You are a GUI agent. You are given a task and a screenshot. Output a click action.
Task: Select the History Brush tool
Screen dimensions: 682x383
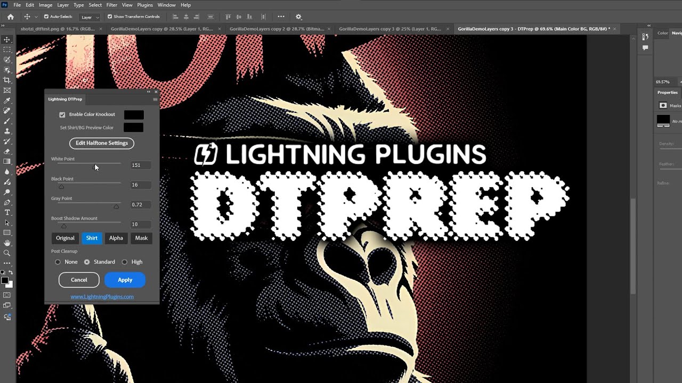click(x=7, y=141)
